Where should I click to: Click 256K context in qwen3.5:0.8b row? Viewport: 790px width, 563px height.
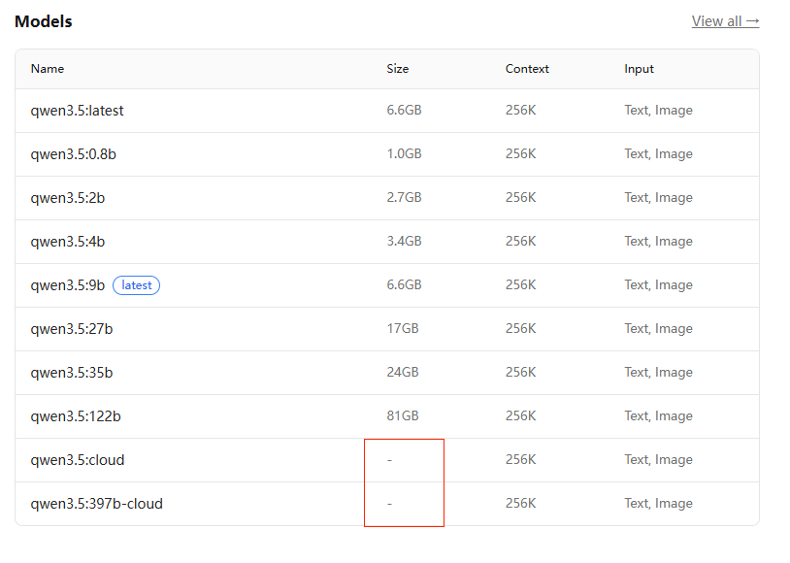[520, 153]
